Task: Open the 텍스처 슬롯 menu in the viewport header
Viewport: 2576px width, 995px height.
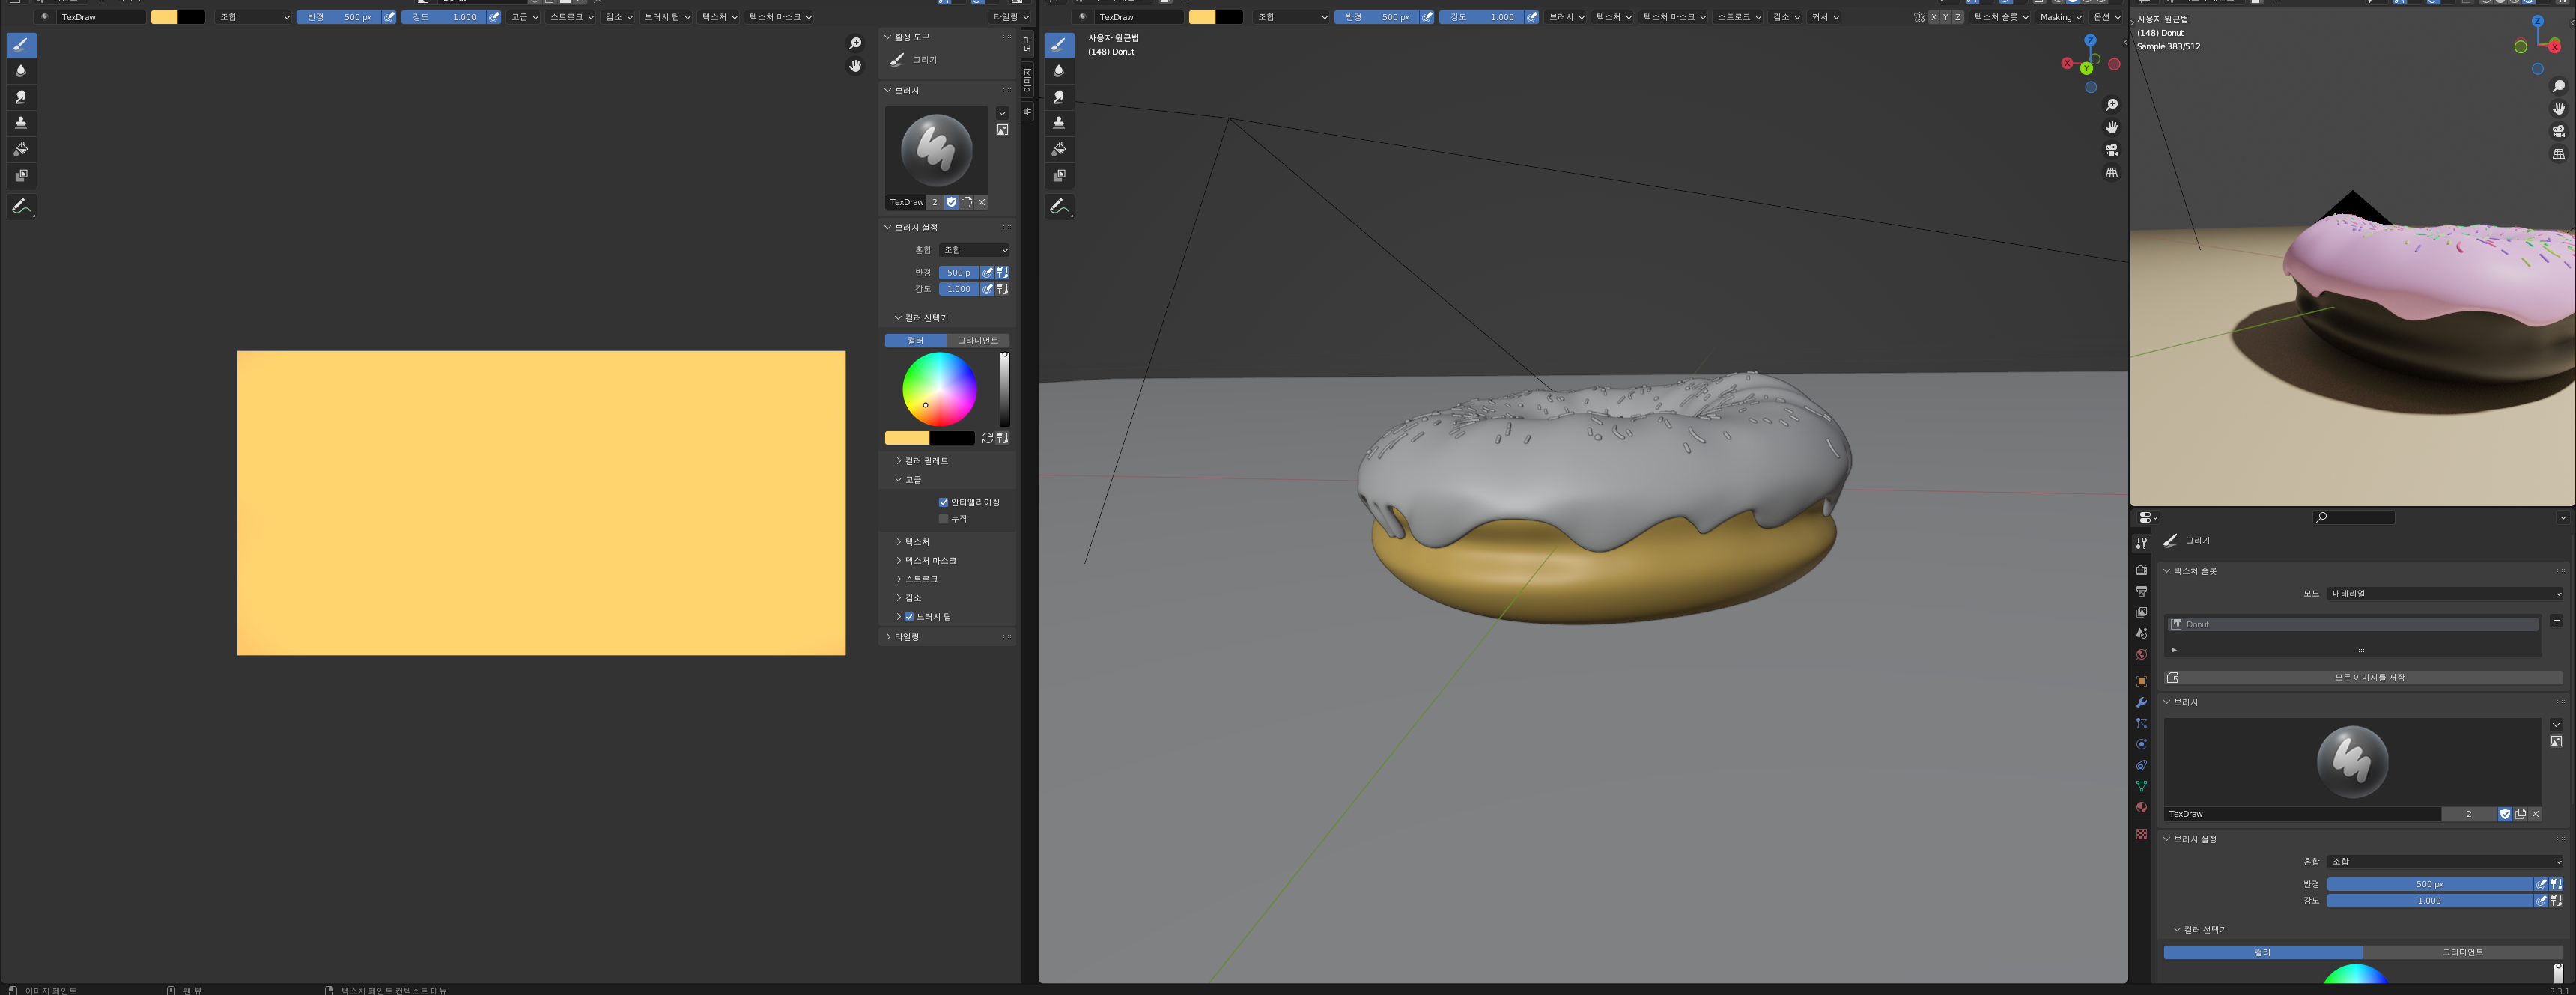Action: pos(2000,17)
